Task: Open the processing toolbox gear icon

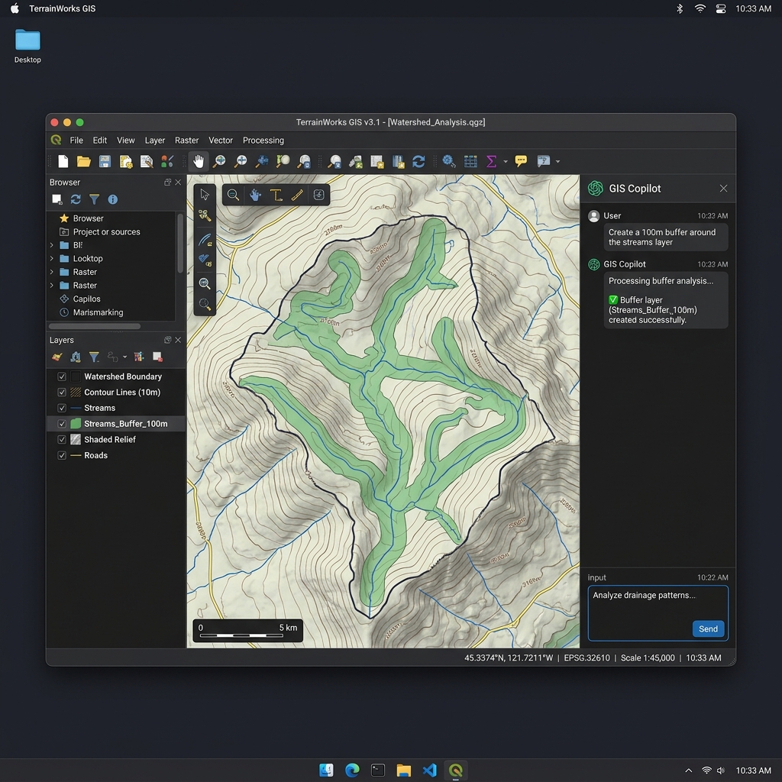Action: click(x=448, y=161)
